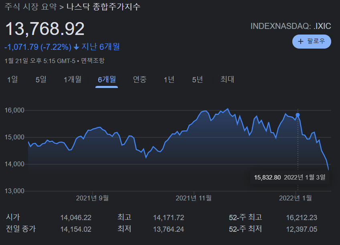
Task: Switch to the 1년 tab
Action: coord(169,80)
